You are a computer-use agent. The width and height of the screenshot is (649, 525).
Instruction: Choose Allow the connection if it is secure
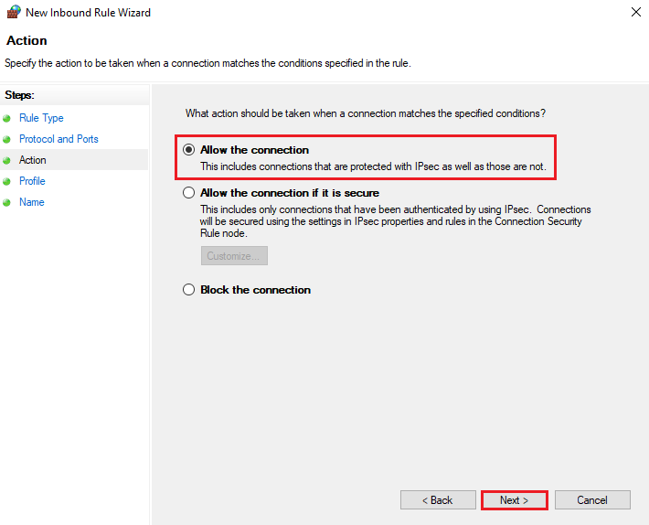point(189,193)
